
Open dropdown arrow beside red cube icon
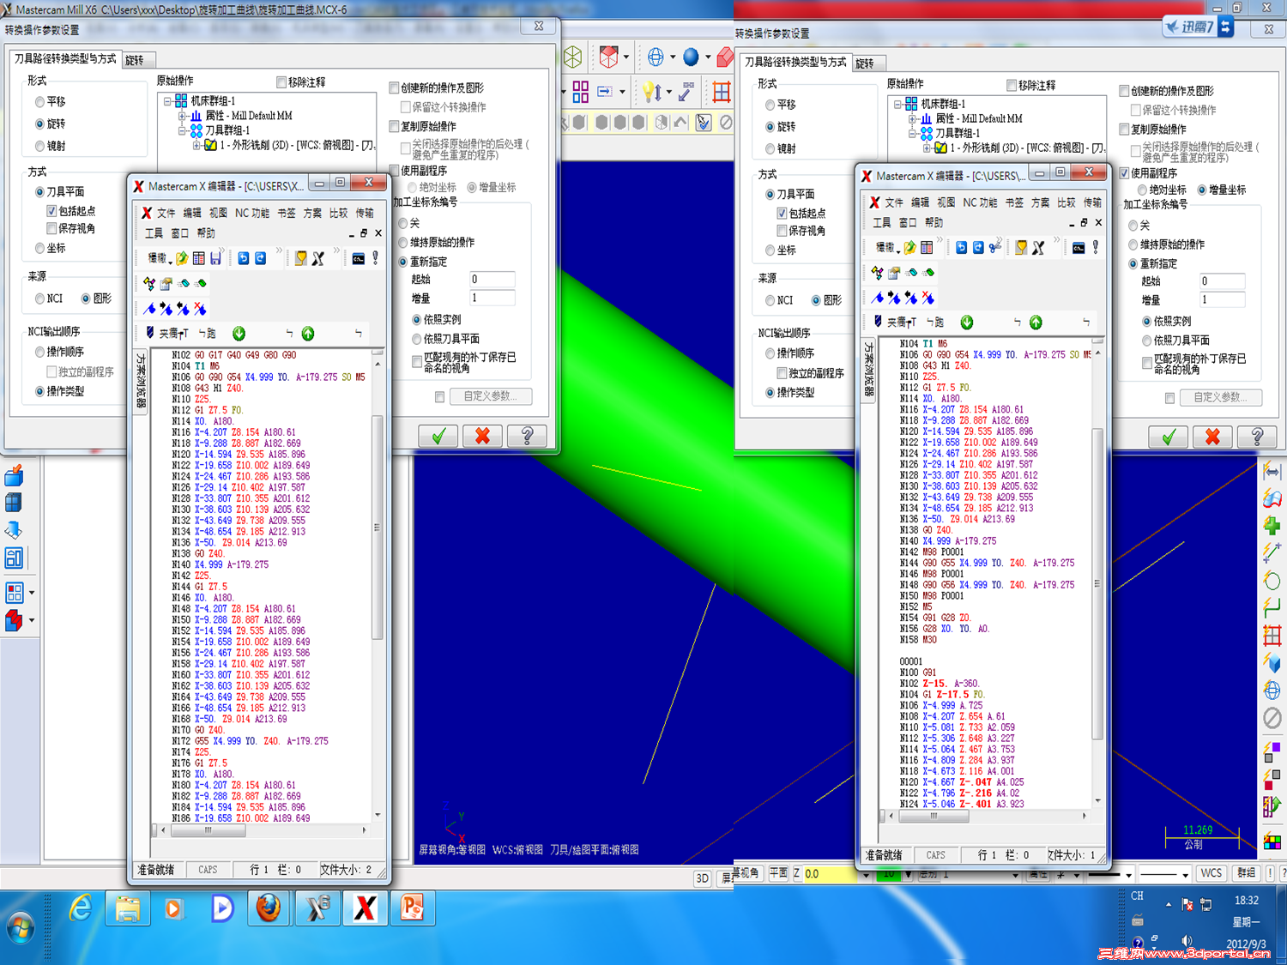[x=626, y=57]
